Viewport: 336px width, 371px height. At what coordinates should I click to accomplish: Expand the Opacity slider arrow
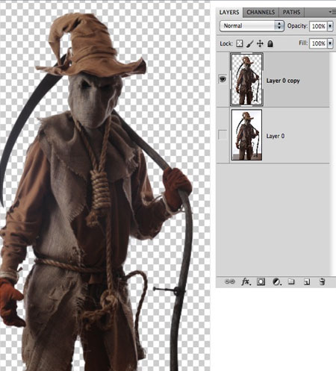click(330, 26)
